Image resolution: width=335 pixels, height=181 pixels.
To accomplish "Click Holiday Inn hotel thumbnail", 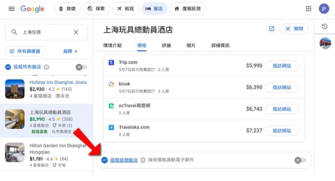I will pos(15,89).
